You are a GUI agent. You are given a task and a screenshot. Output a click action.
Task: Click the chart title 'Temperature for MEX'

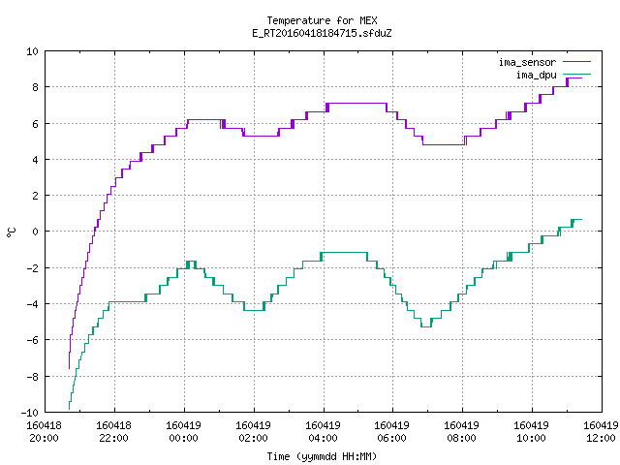pyautogui.click(x=322, y=20)
